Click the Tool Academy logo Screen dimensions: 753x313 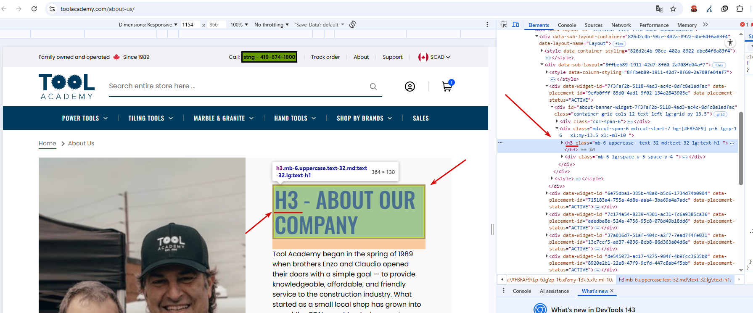(x=66, y=87)
